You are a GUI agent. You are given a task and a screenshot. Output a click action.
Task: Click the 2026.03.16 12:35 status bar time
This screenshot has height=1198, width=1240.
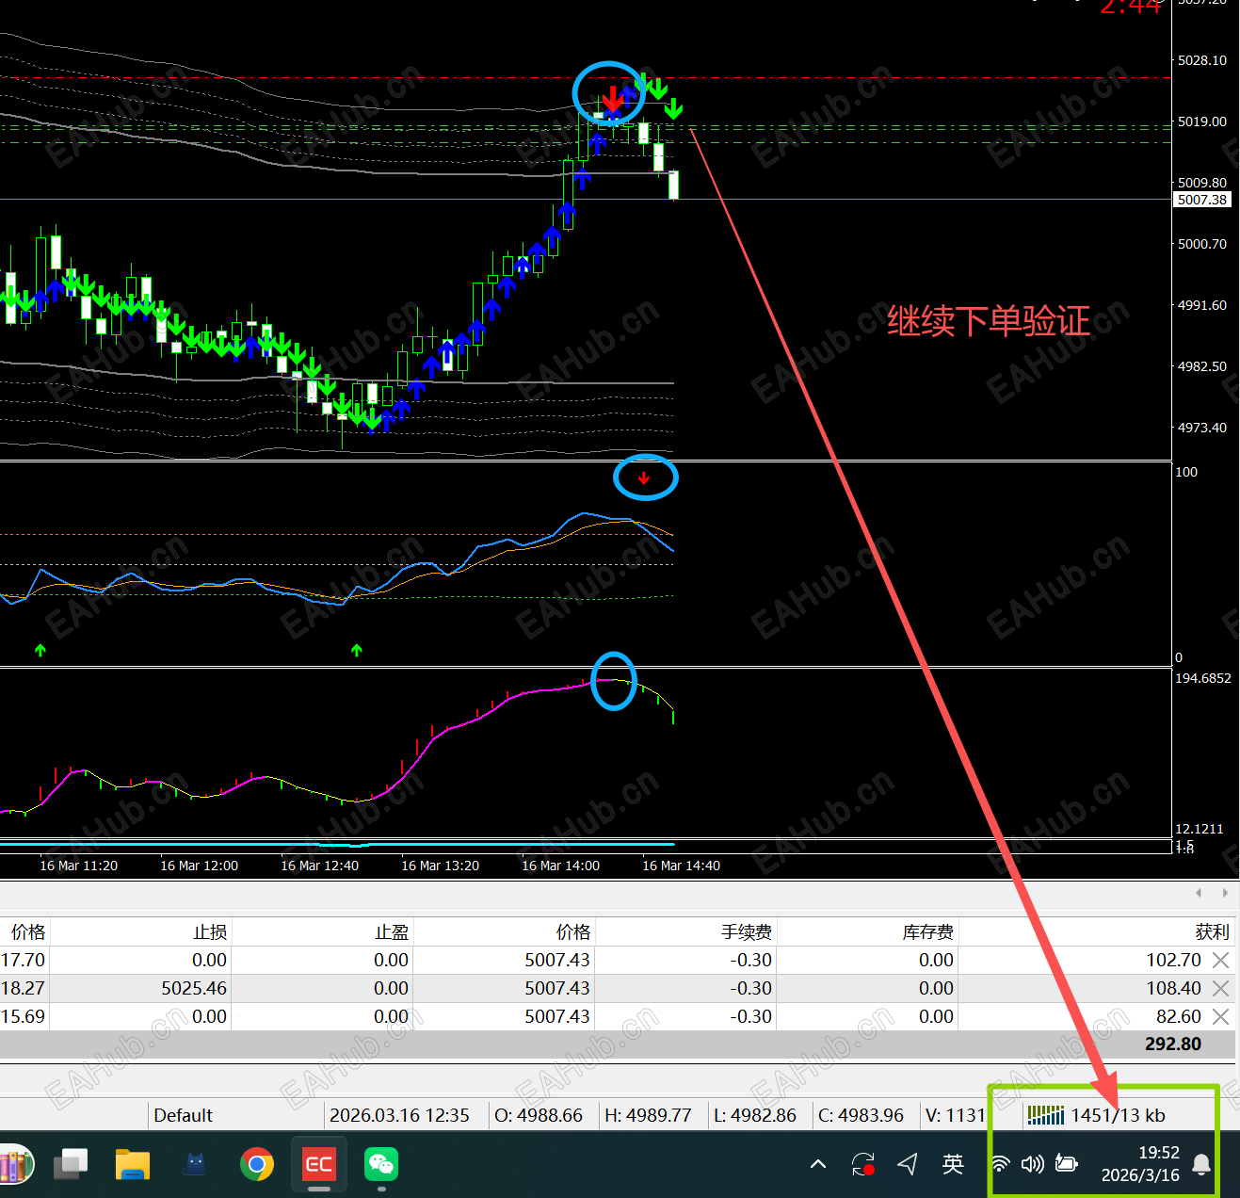pyautogui.click(x=399, y=1115)
